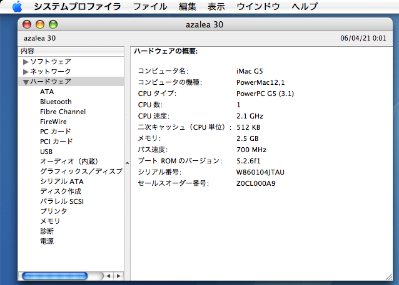
Task: Select パラレル SCSI in the hardware list
Action: pyautogui.click(x=62, y=201)
